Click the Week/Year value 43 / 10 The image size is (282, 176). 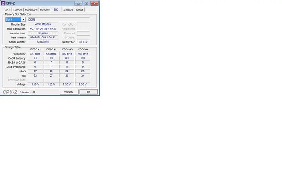(83, 42)
